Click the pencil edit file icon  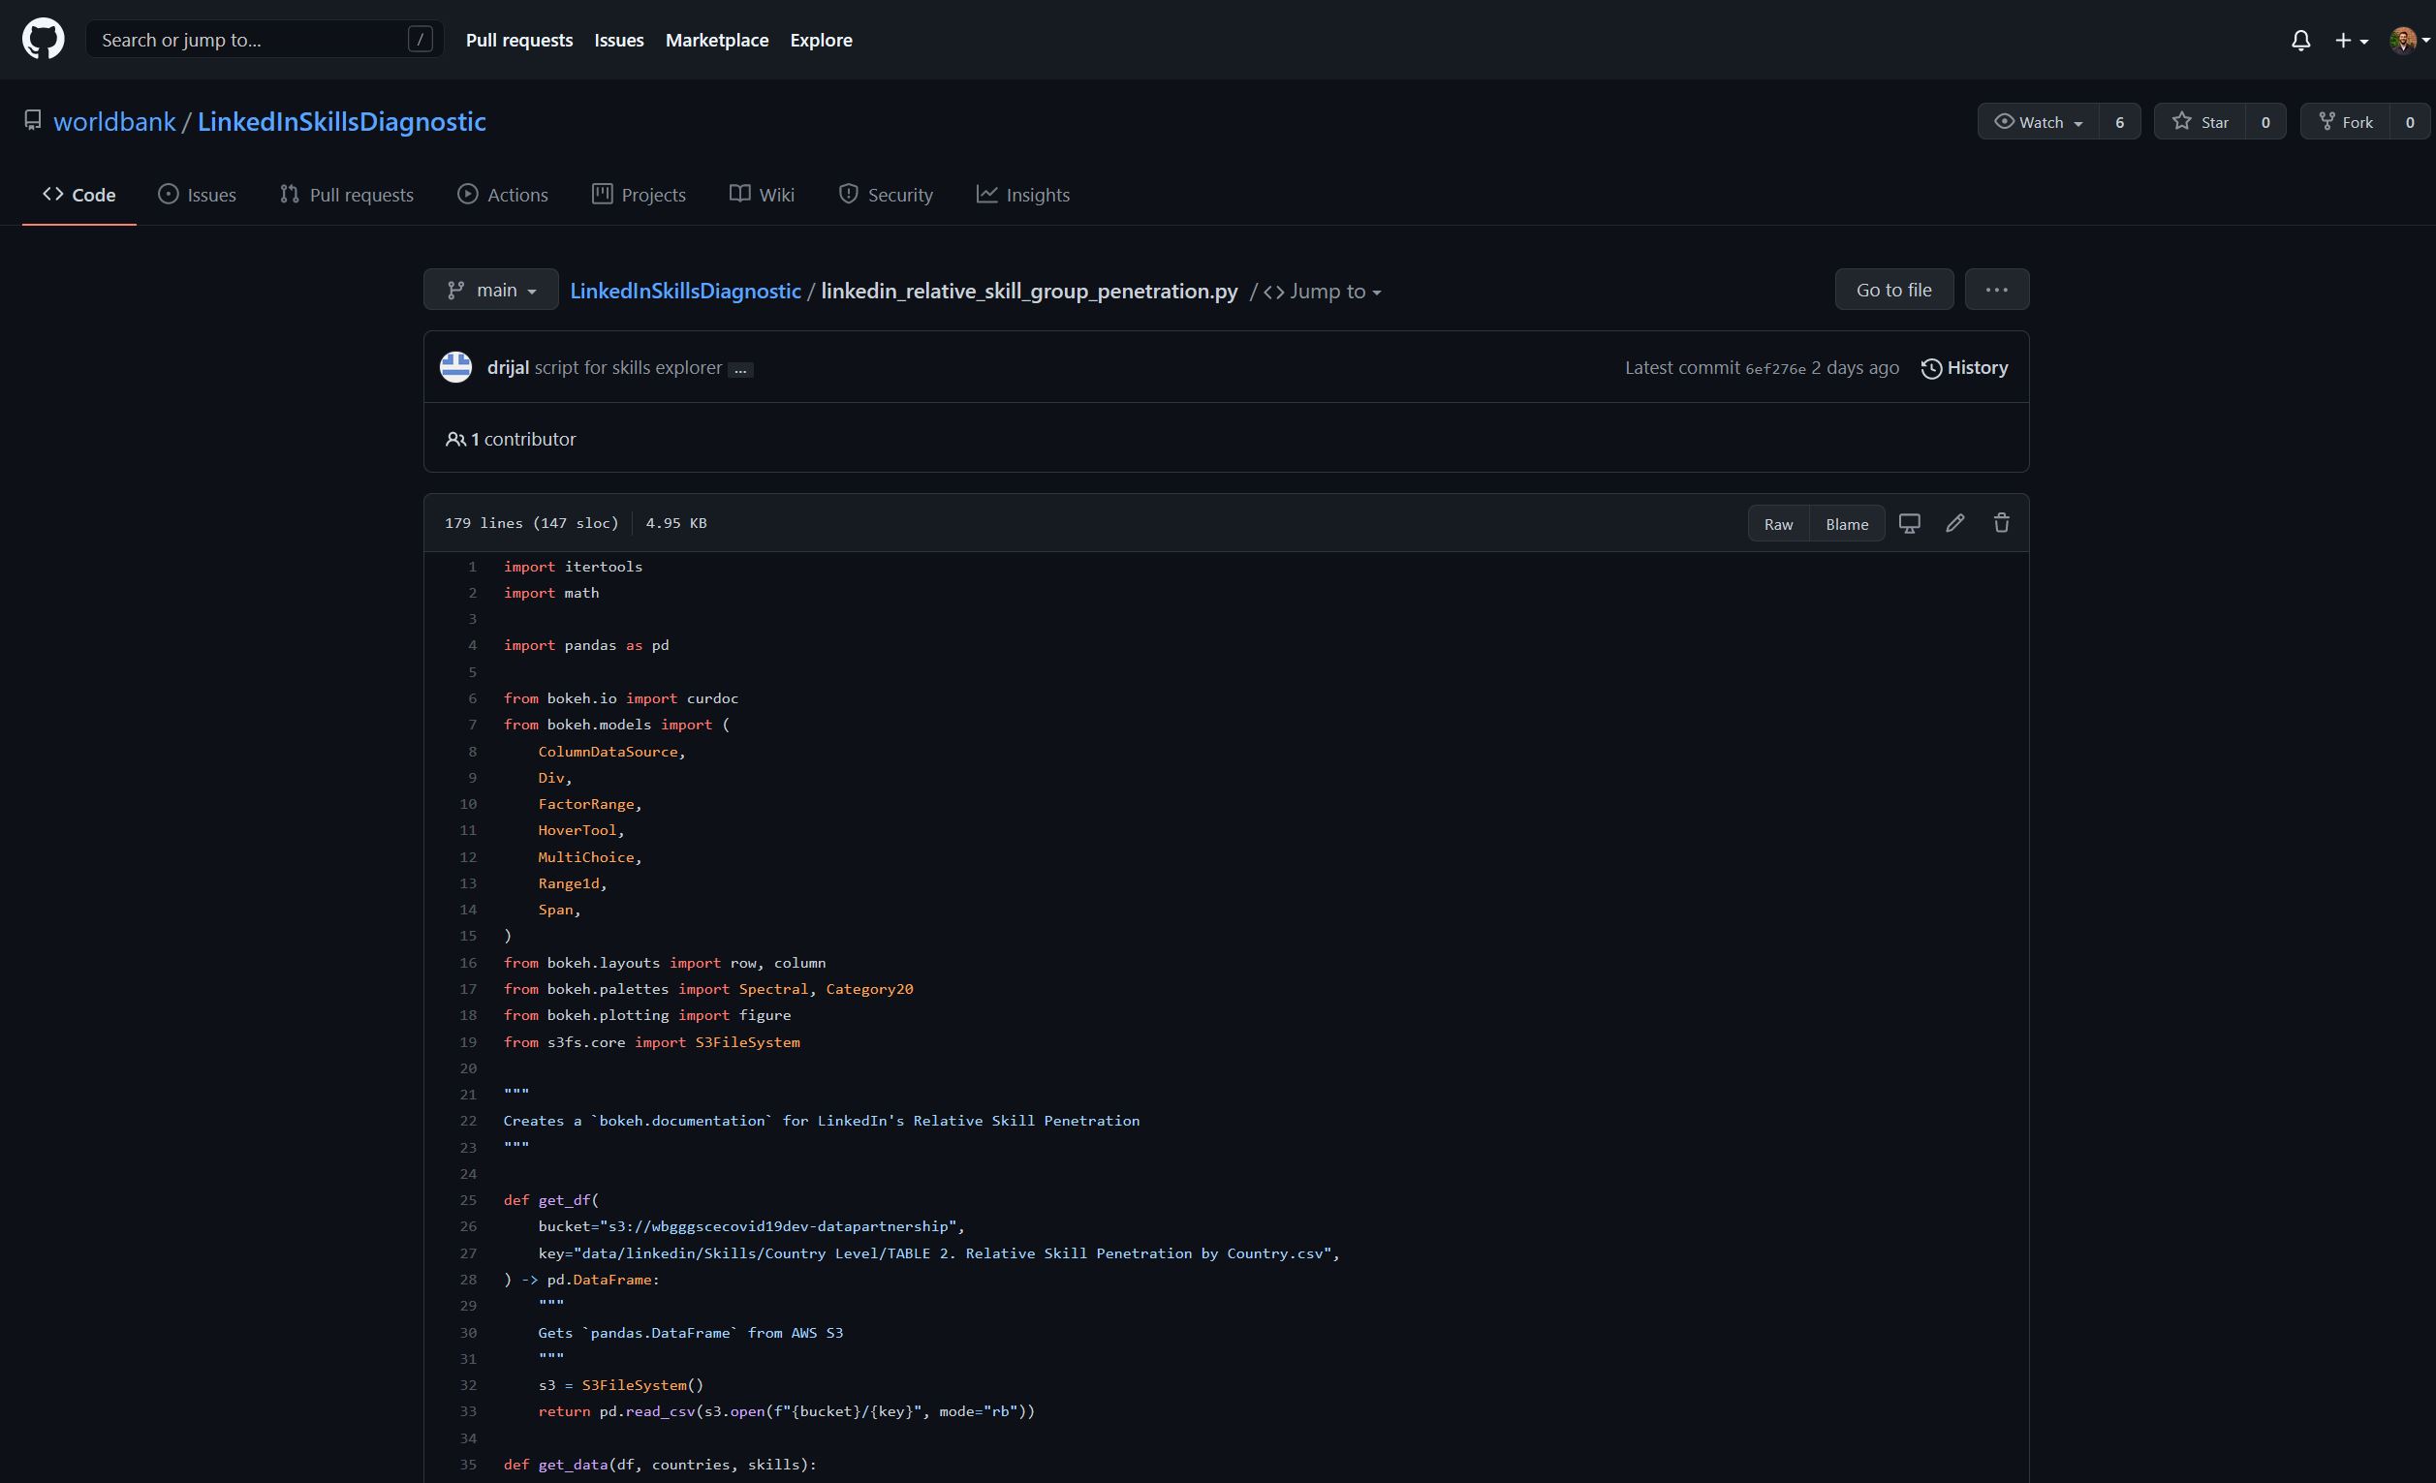[x=1954, y=524]
